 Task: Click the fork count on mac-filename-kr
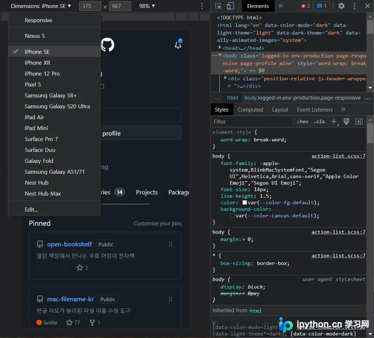95,322
